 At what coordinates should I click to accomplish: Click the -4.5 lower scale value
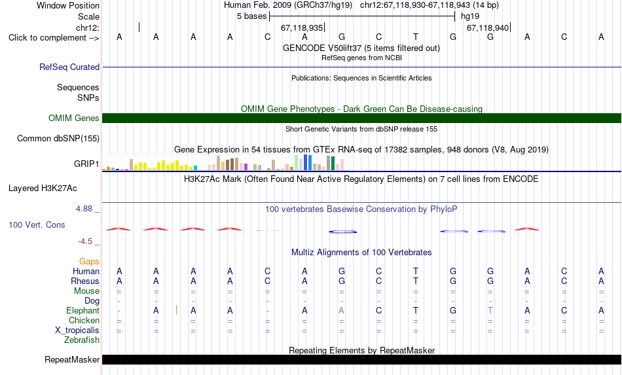85,241
